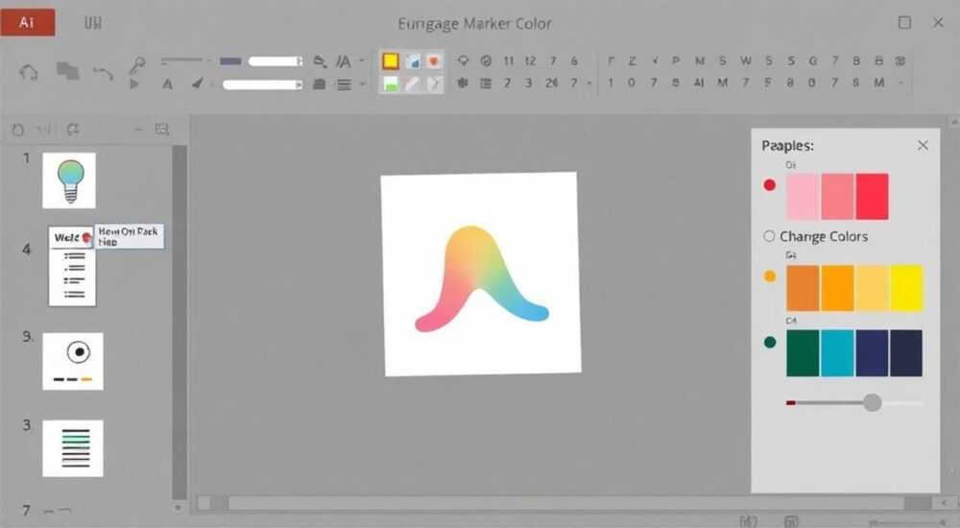Click the horizontal scrollbar below canvas
Screen dimensions: 960x528
tap(566, 503)
